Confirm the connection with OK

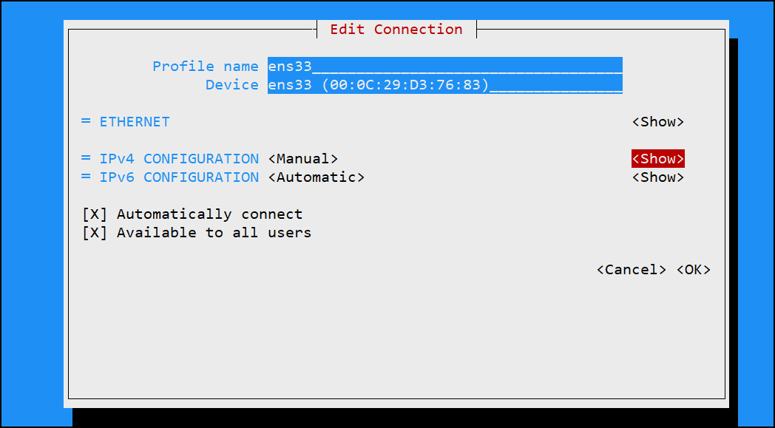coord(694,269)
